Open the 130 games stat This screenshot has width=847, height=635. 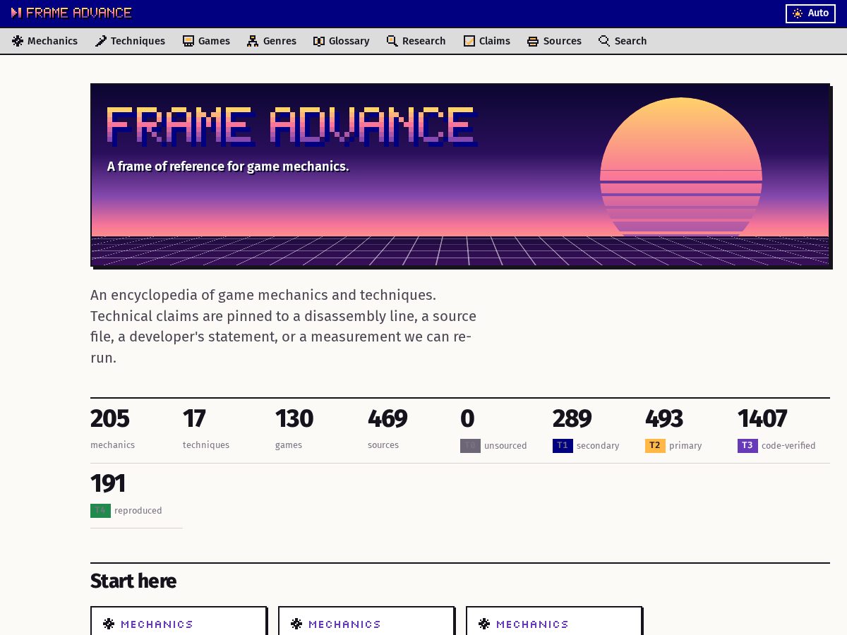click(x=321, y=431)
